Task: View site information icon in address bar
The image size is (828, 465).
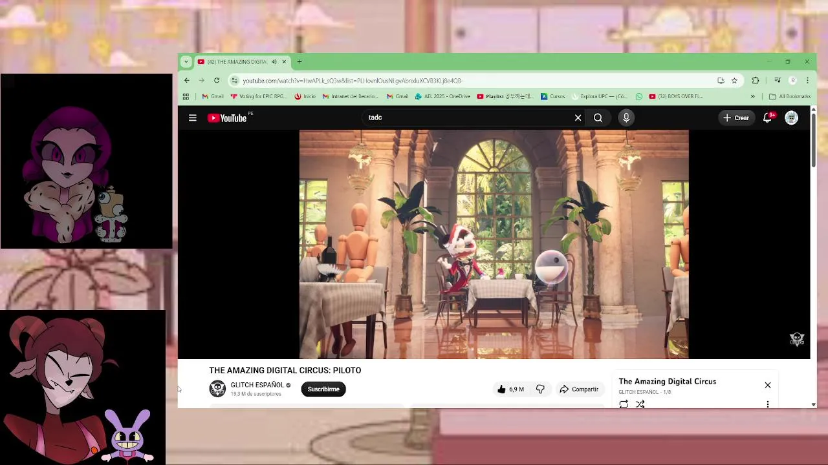Action: 235,81
